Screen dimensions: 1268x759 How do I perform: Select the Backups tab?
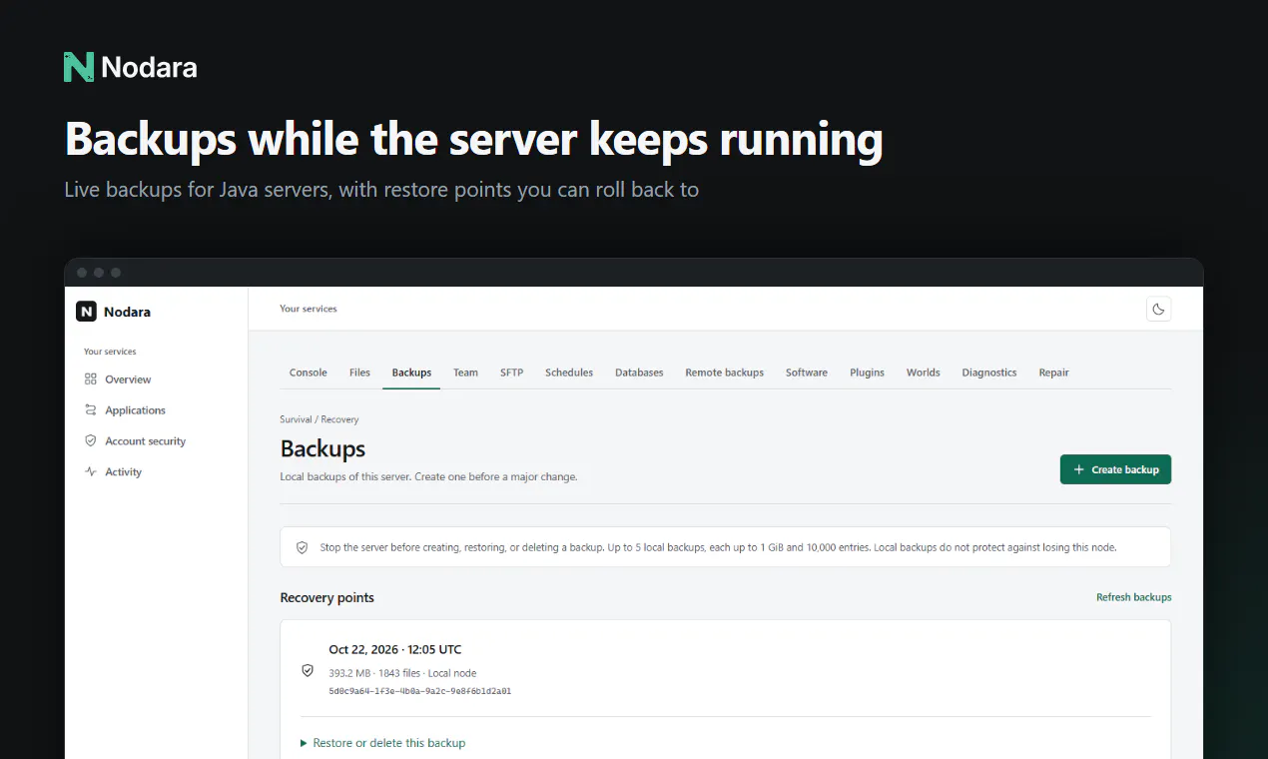click(x=411, y=373)
